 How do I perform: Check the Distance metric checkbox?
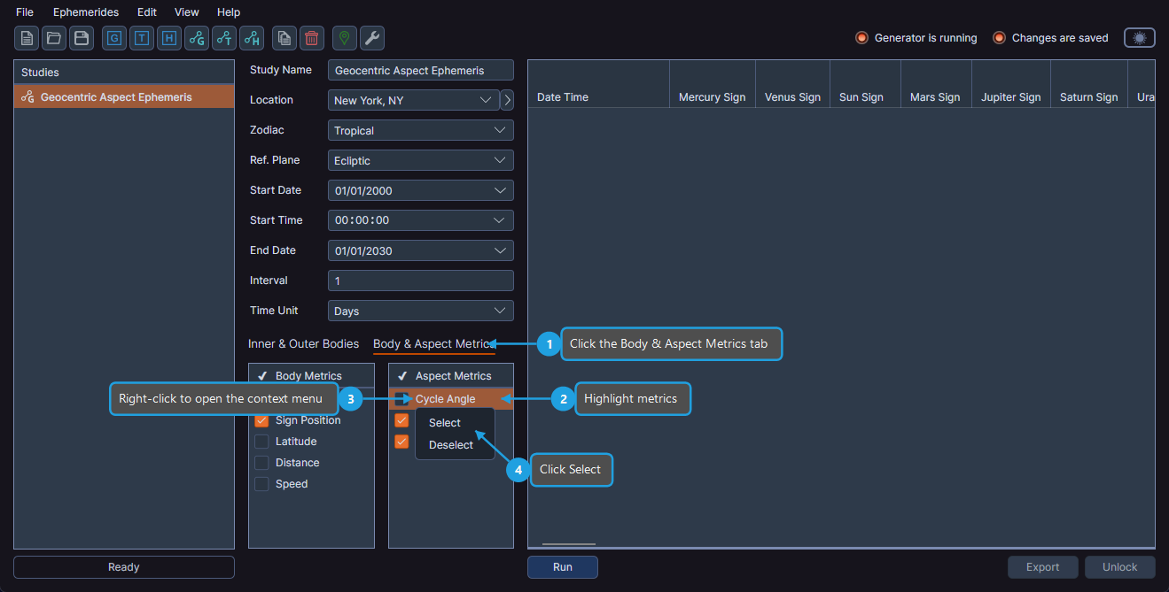pos(261,462)
